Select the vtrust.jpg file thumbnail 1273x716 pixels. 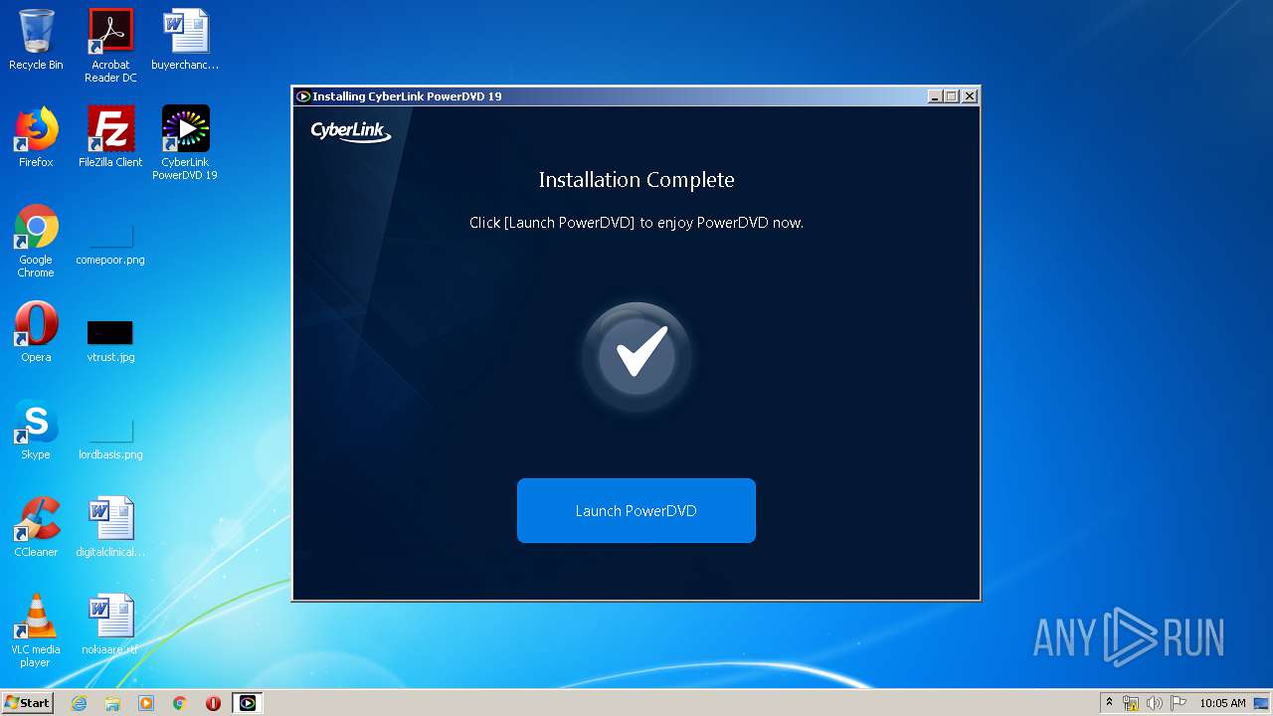tap(110, 341)
